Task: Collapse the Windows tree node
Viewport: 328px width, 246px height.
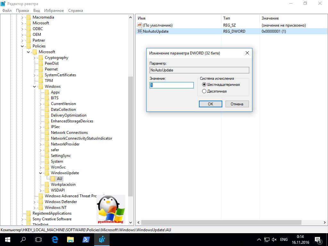Action: pos(34,86)
